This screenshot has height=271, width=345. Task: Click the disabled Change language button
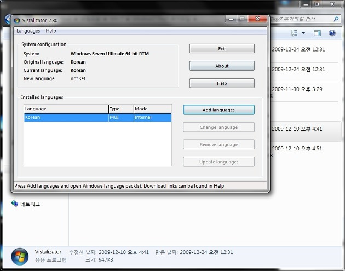[219, 127]
